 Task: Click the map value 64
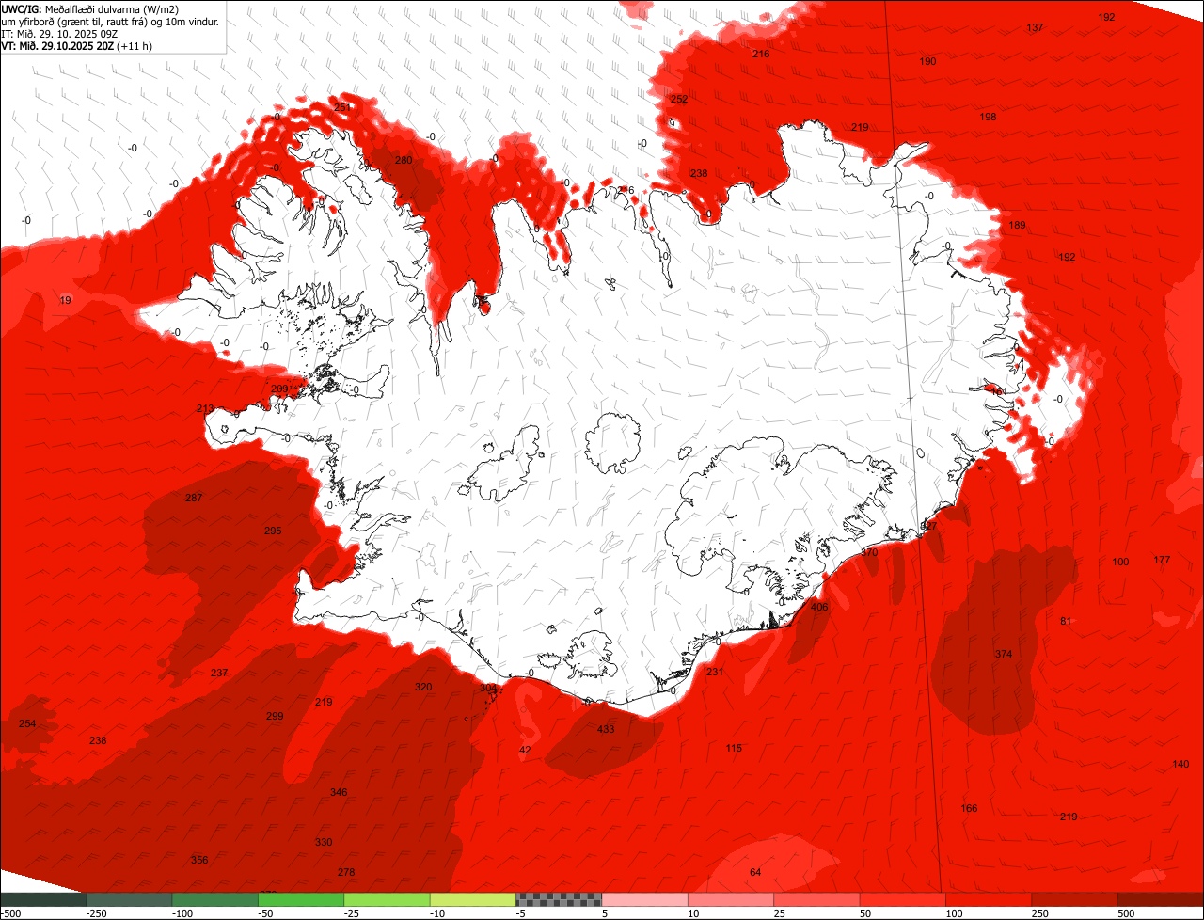click(x=755, y=872)
